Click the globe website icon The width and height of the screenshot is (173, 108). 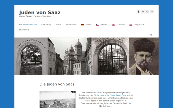(147, 12)
